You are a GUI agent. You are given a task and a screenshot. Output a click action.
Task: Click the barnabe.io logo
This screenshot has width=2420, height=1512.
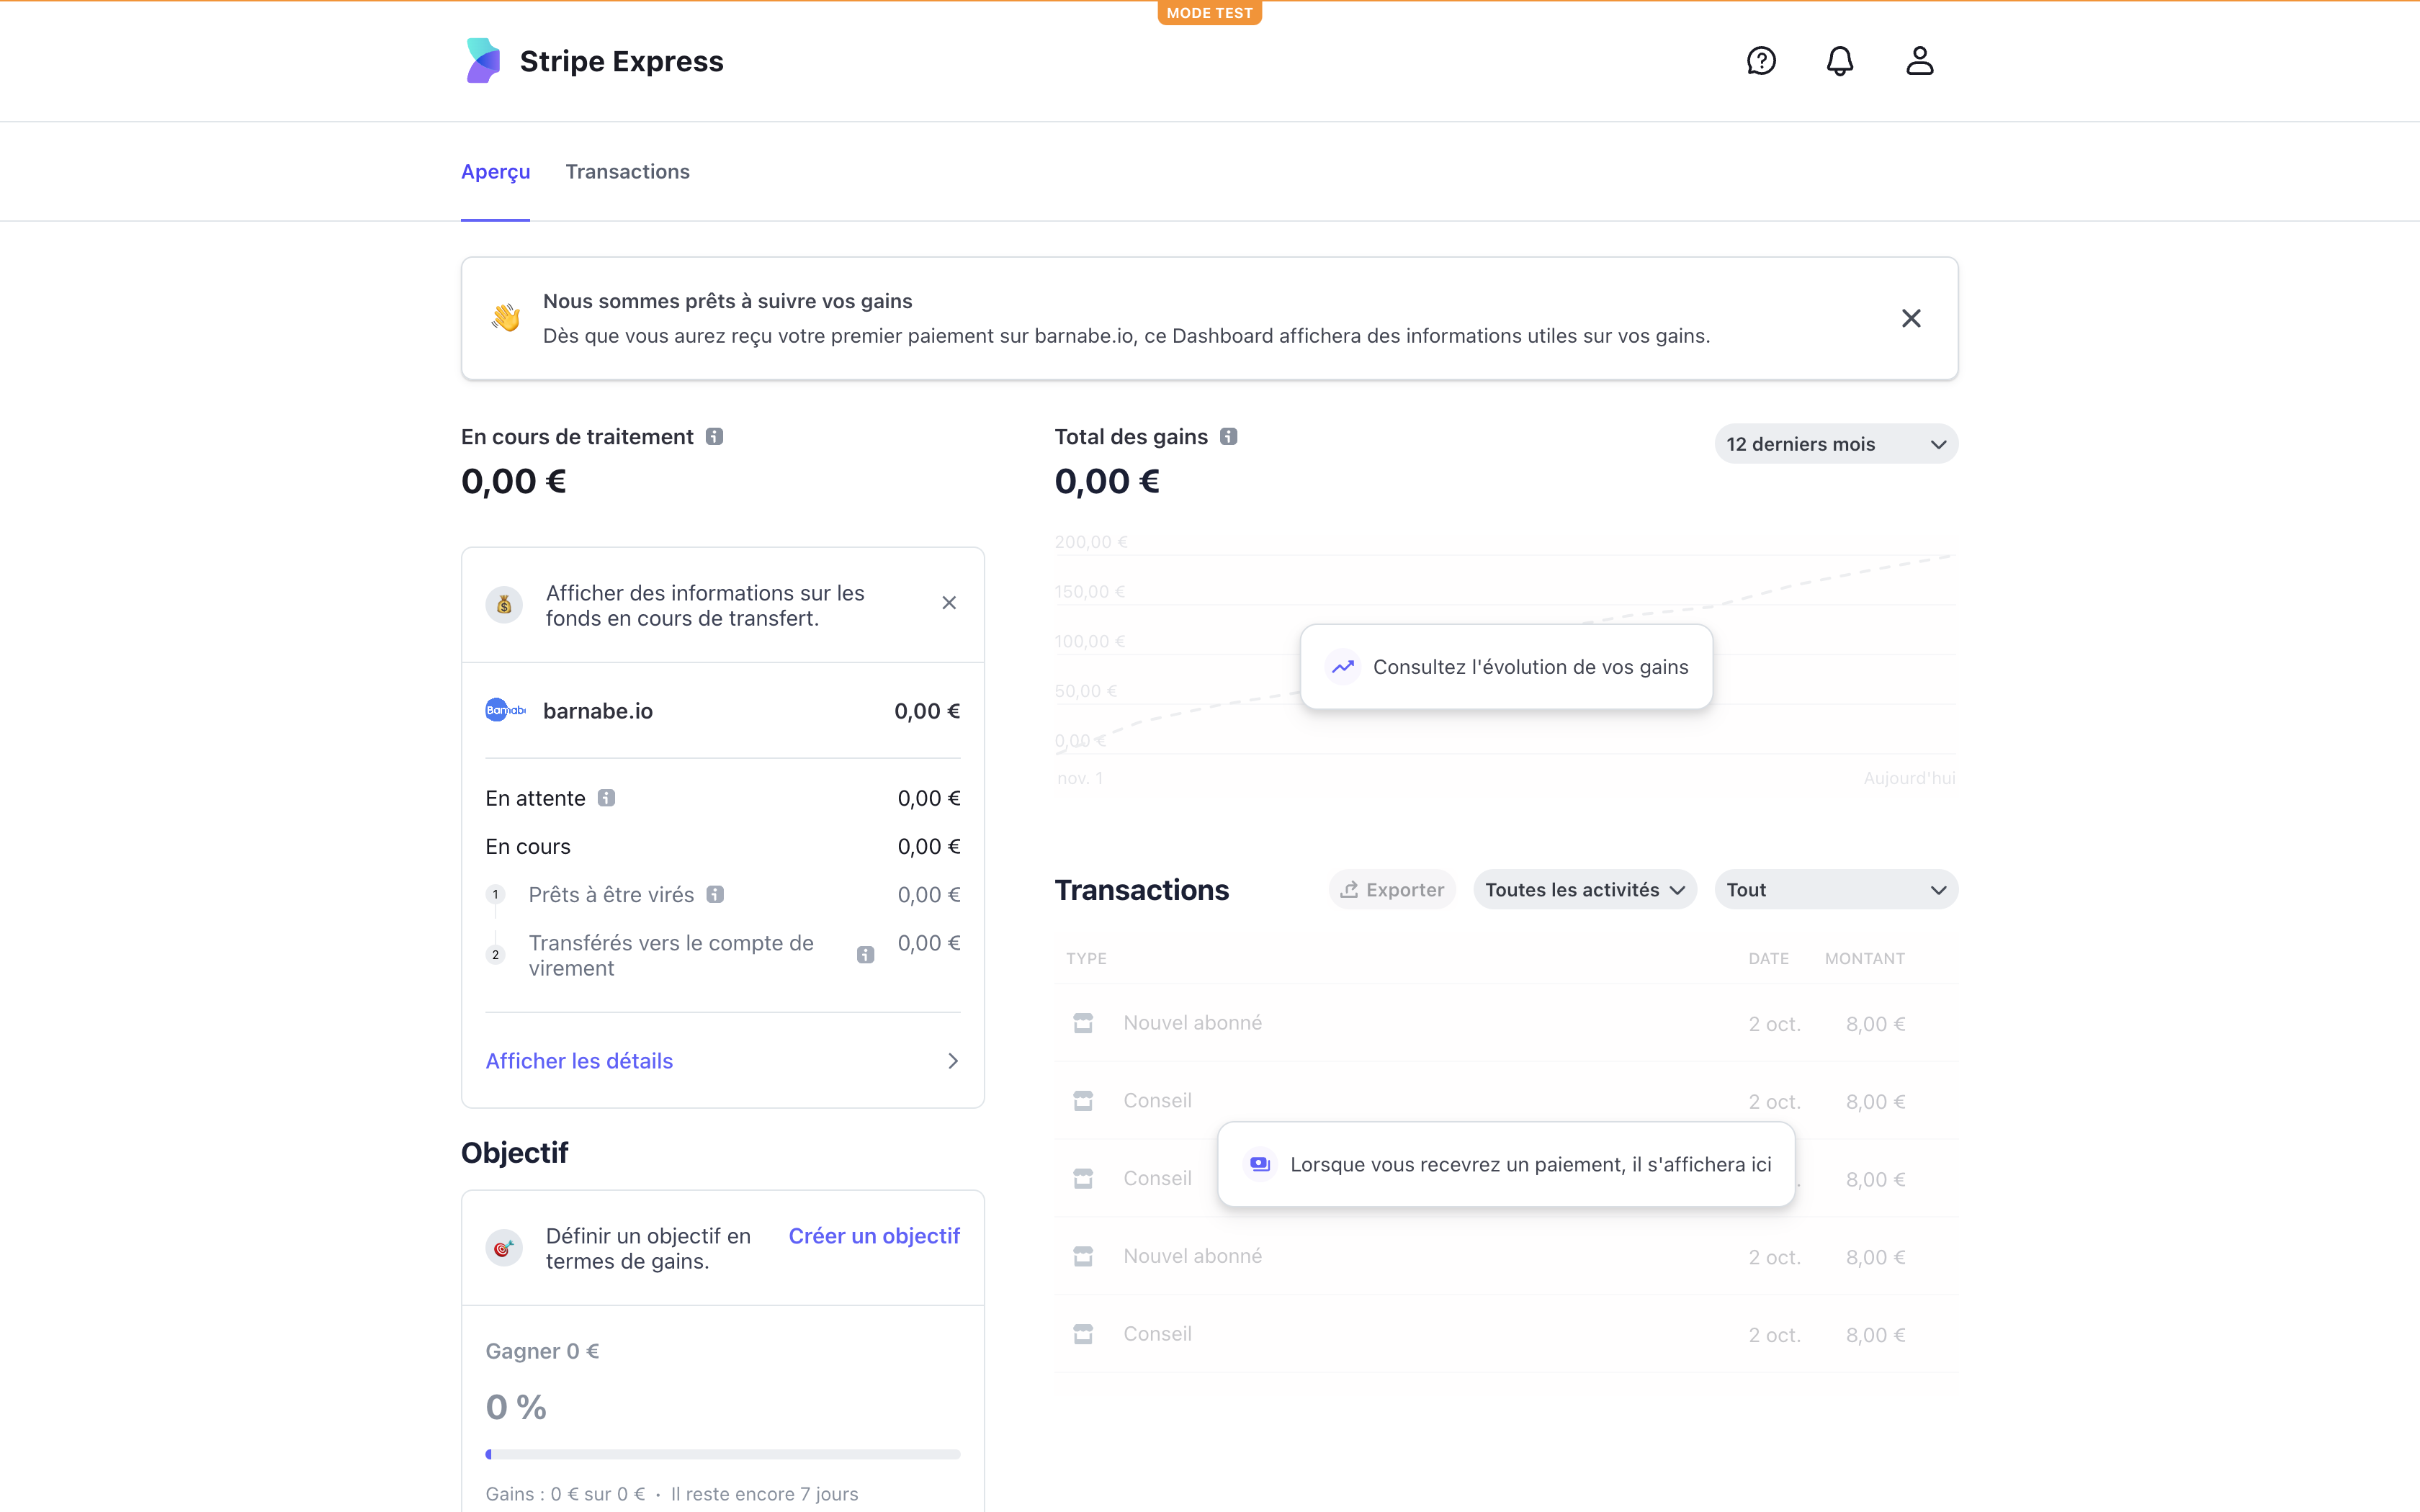[x=505, y=711]
